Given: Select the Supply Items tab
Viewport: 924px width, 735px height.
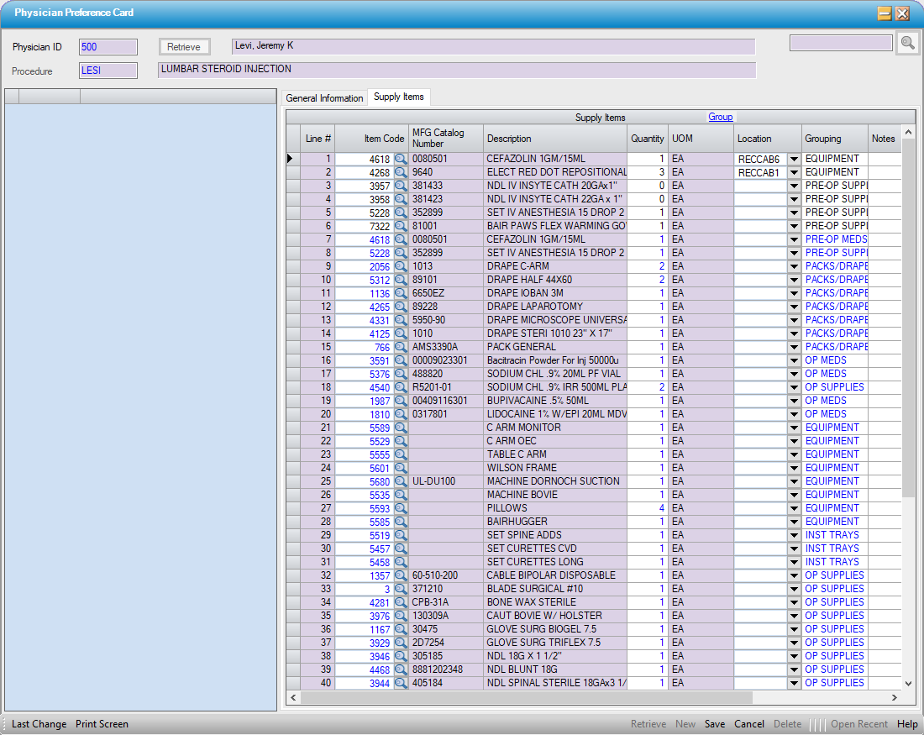Looking at the screenshot, I should point(398,97).
